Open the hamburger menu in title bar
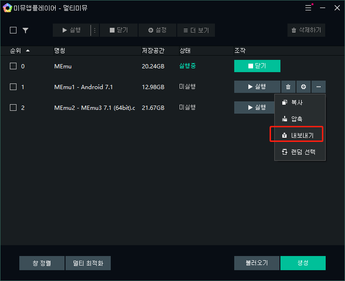Viewport: 345px width, 281px height. [308, 8]
